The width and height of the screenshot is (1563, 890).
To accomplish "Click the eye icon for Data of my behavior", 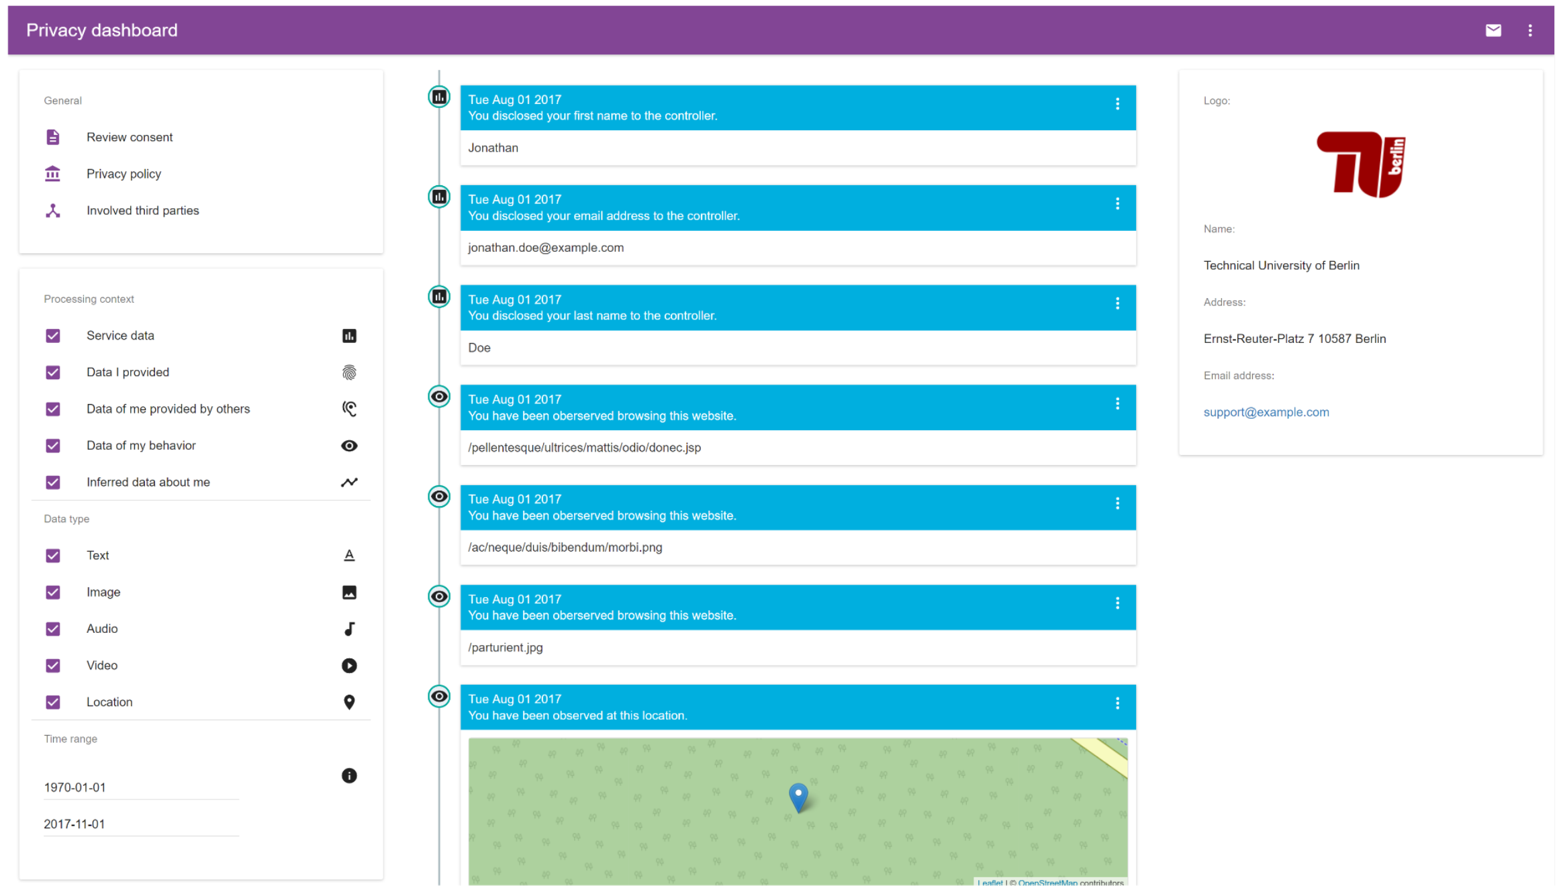I will coord(349,446).
